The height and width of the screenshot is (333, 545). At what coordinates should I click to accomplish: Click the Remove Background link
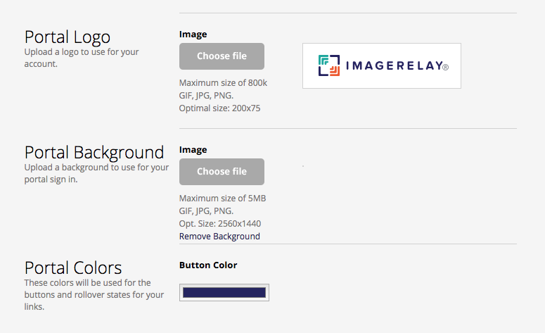219,237
